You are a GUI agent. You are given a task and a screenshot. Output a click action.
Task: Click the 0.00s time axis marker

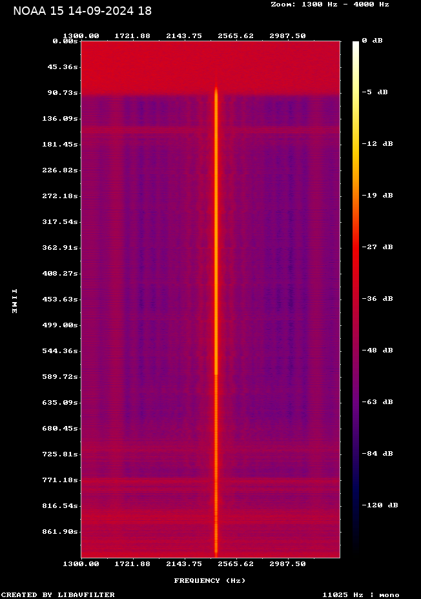[x=65, y=41]
